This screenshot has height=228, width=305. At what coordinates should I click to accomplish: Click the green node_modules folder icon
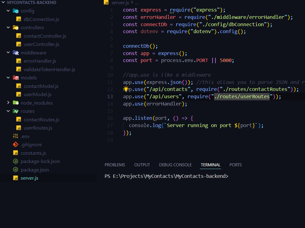(x=16, y=103)
